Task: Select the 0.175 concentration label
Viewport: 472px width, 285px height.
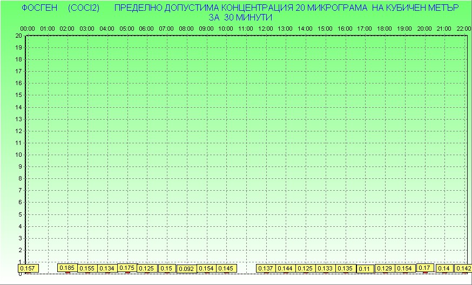Action: [x=127, y=268]
